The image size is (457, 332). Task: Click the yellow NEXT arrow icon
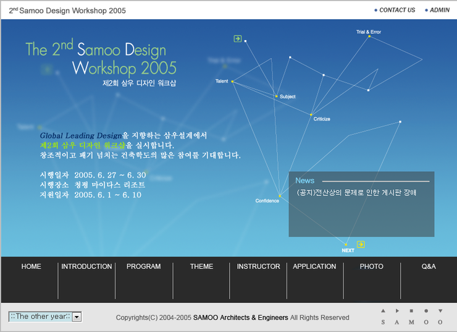coord(361,244)
